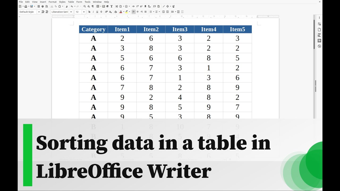Open the ordered list dropdown arrow

pos(159,12)
